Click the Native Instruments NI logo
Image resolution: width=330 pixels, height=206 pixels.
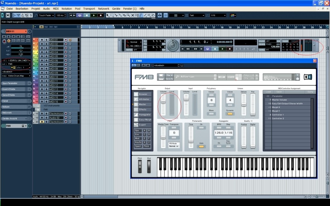[308, 77]
